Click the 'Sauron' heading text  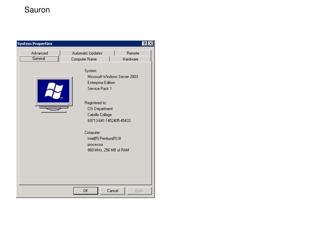click(37, 10)
